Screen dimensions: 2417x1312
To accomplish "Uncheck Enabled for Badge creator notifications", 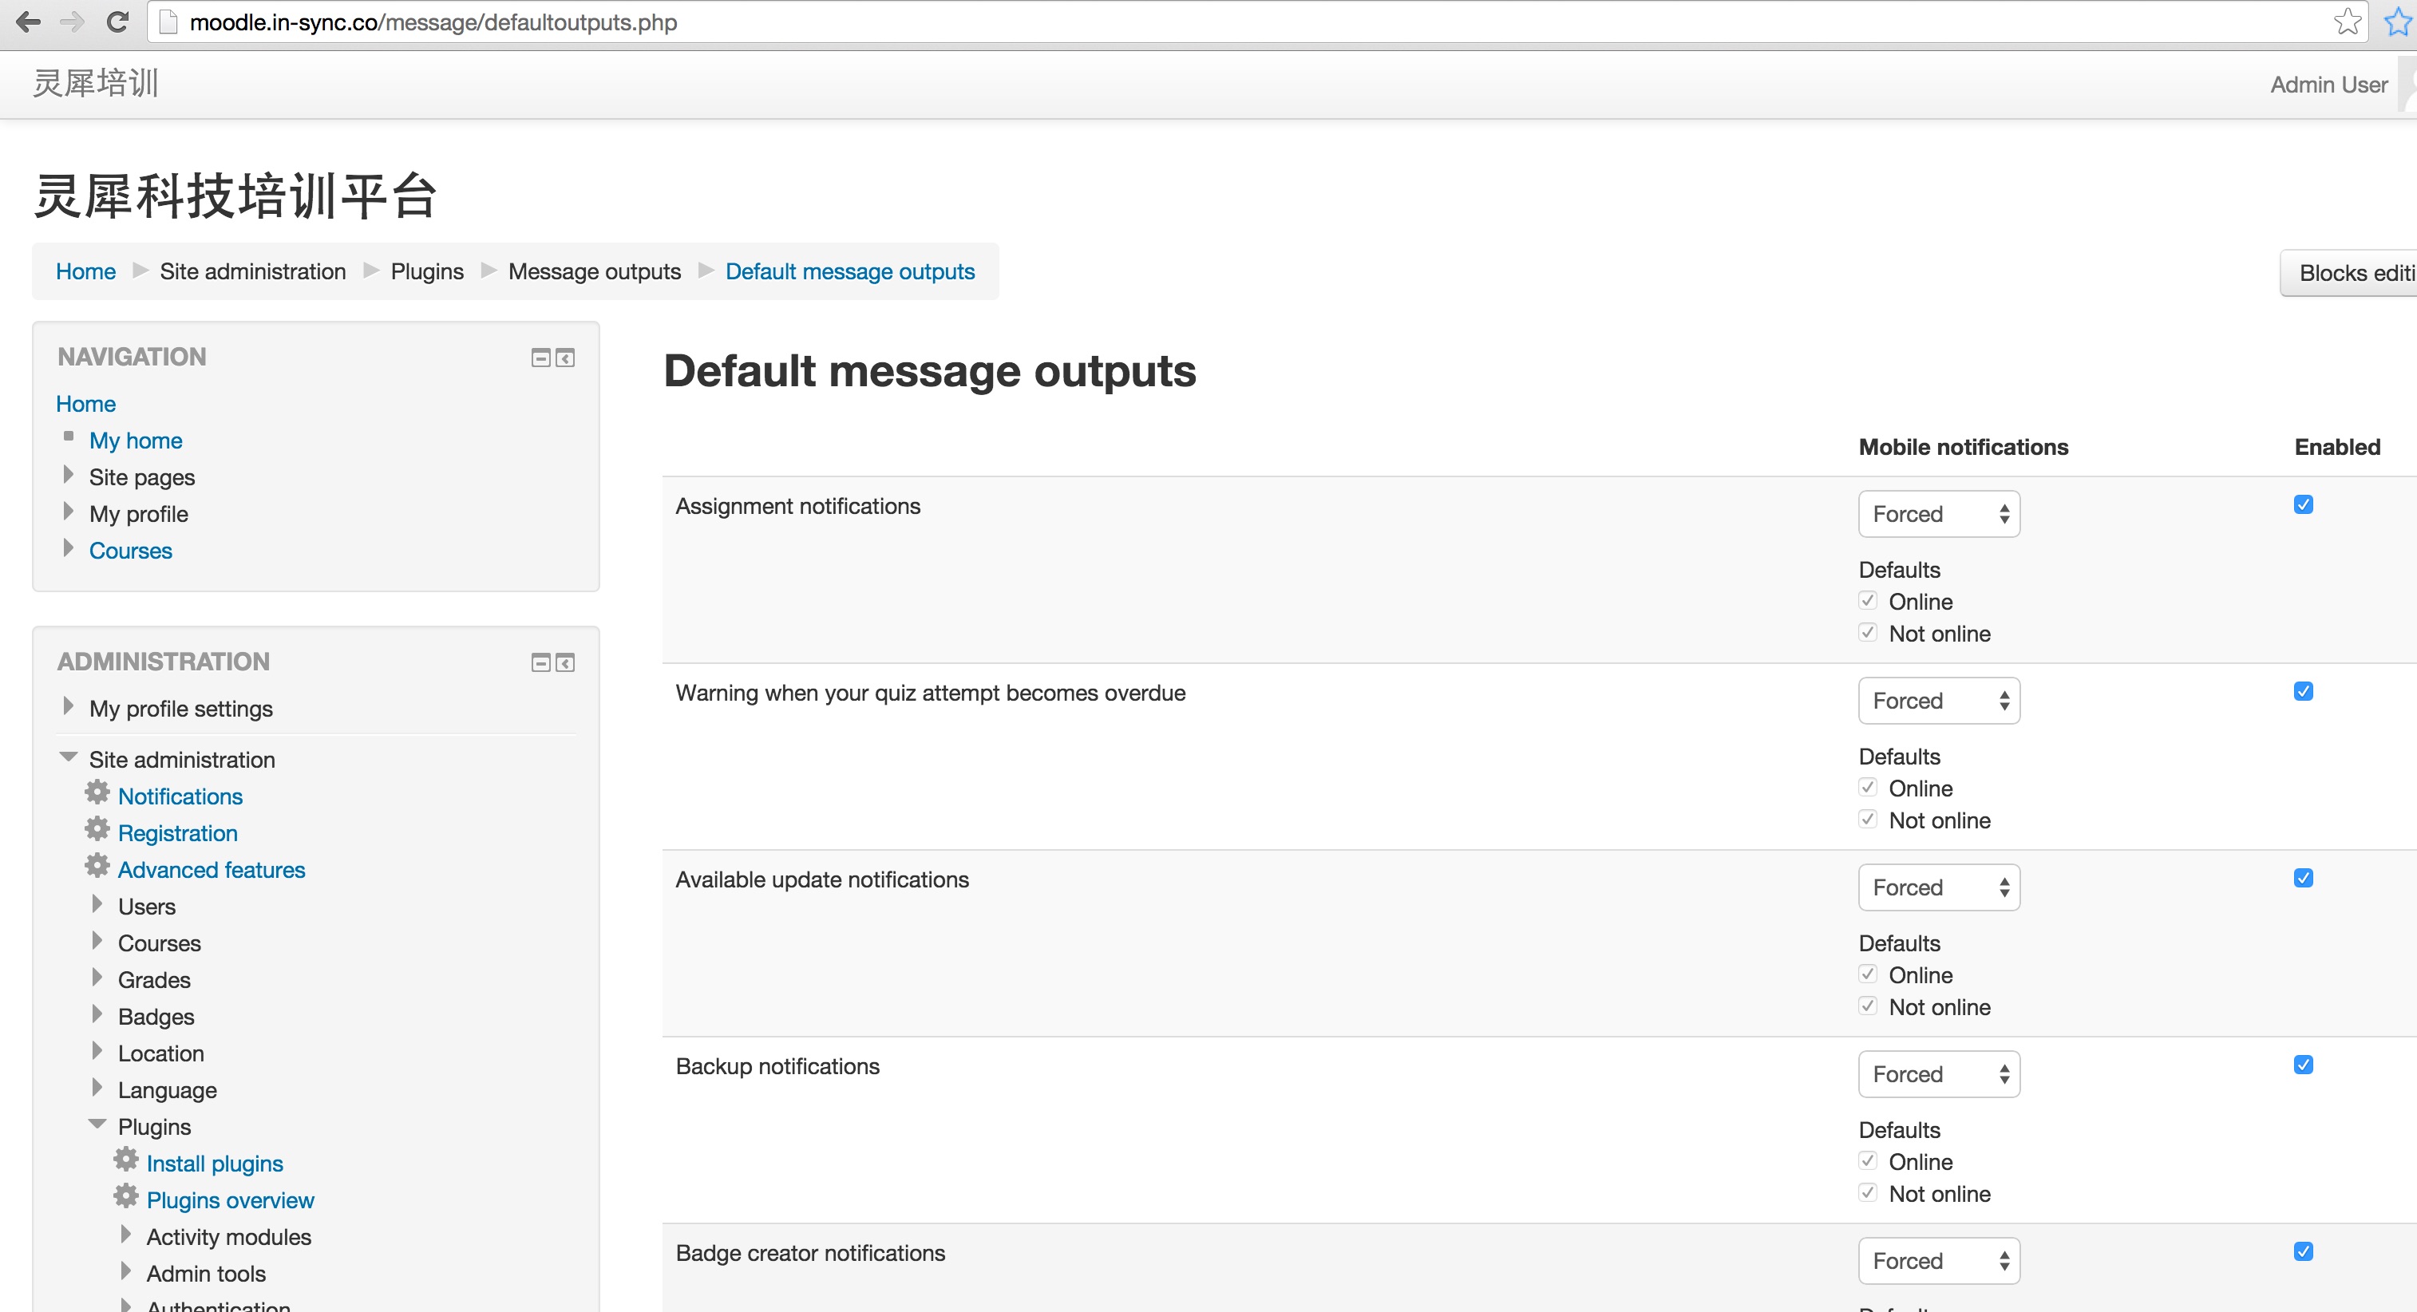I will pyautogui.click(x=2304, y=1251).
